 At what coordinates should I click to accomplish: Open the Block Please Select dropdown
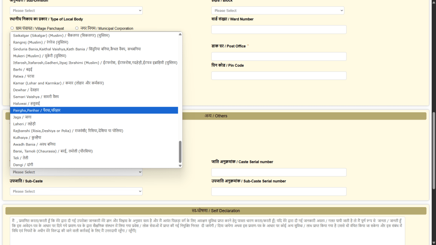(x=278, y=11)
